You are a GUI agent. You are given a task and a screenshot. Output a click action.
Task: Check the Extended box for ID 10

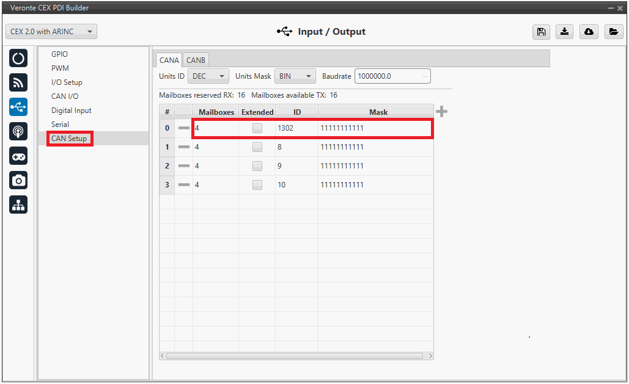point(257,185)
